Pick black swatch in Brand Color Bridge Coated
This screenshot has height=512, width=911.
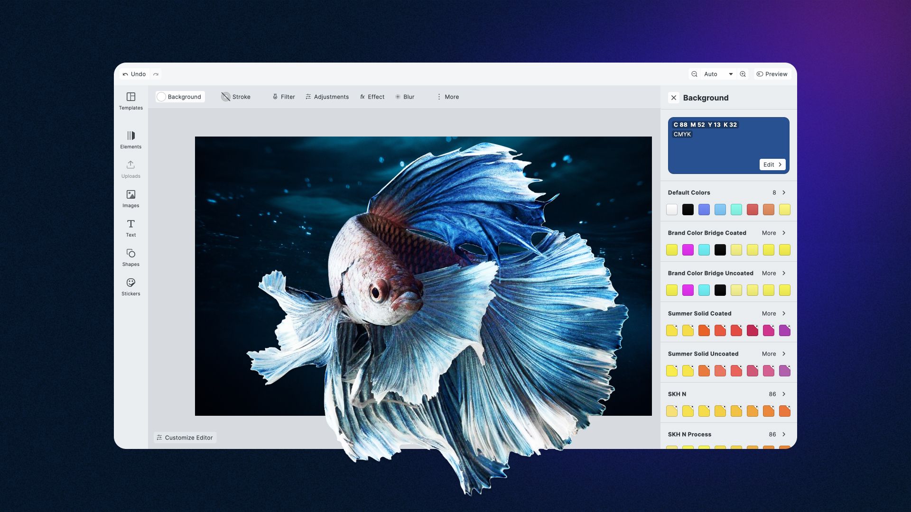point(720,250)
